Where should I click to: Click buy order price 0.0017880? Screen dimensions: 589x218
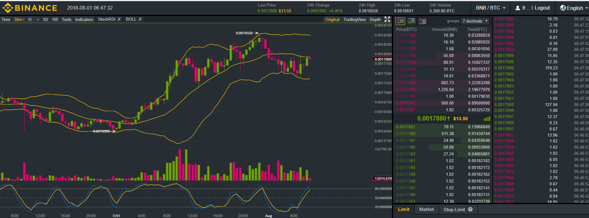click(406, 134)
